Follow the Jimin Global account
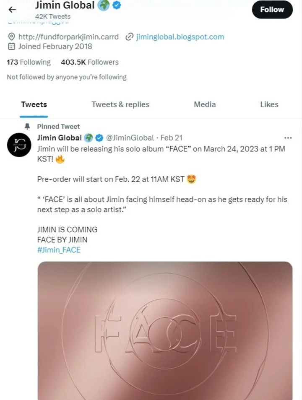Viewport: 302px width, 400px height. pos(272,10)
